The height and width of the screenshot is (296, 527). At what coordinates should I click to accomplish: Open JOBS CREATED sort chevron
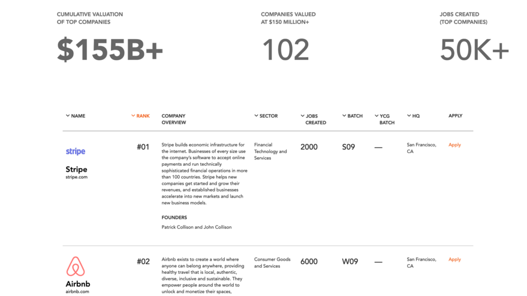pos(303,116)
